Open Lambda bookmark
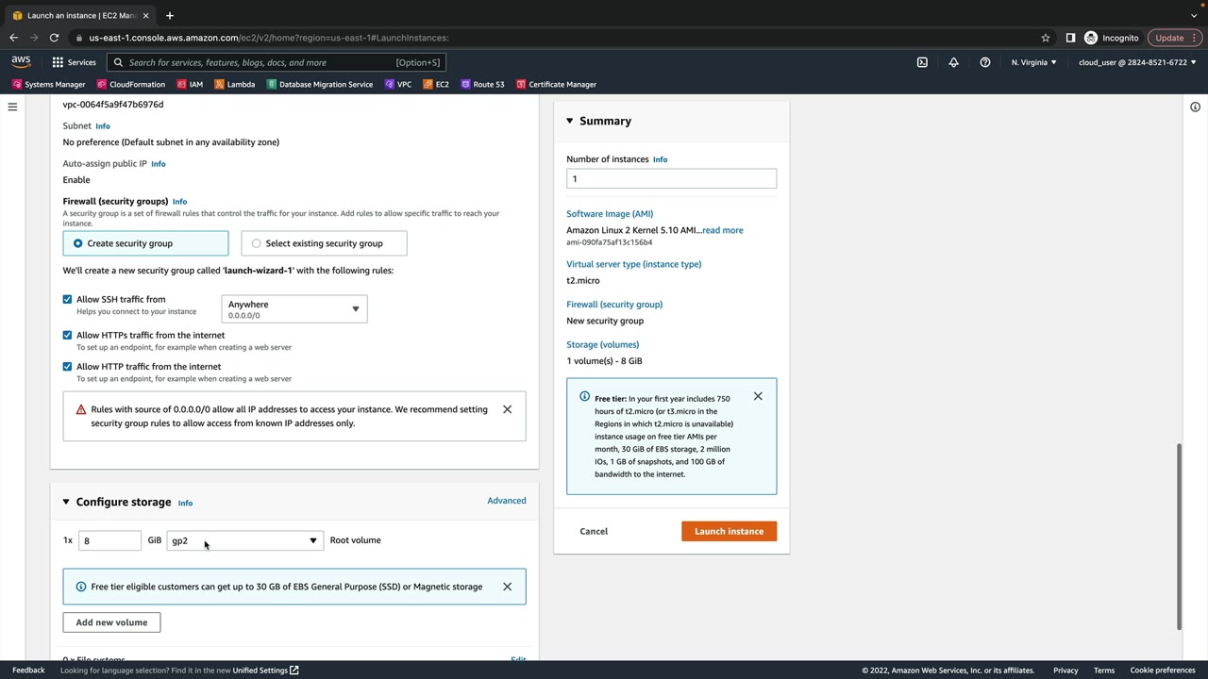Viewport: 1208px width, 679px height. pos(235,84)
